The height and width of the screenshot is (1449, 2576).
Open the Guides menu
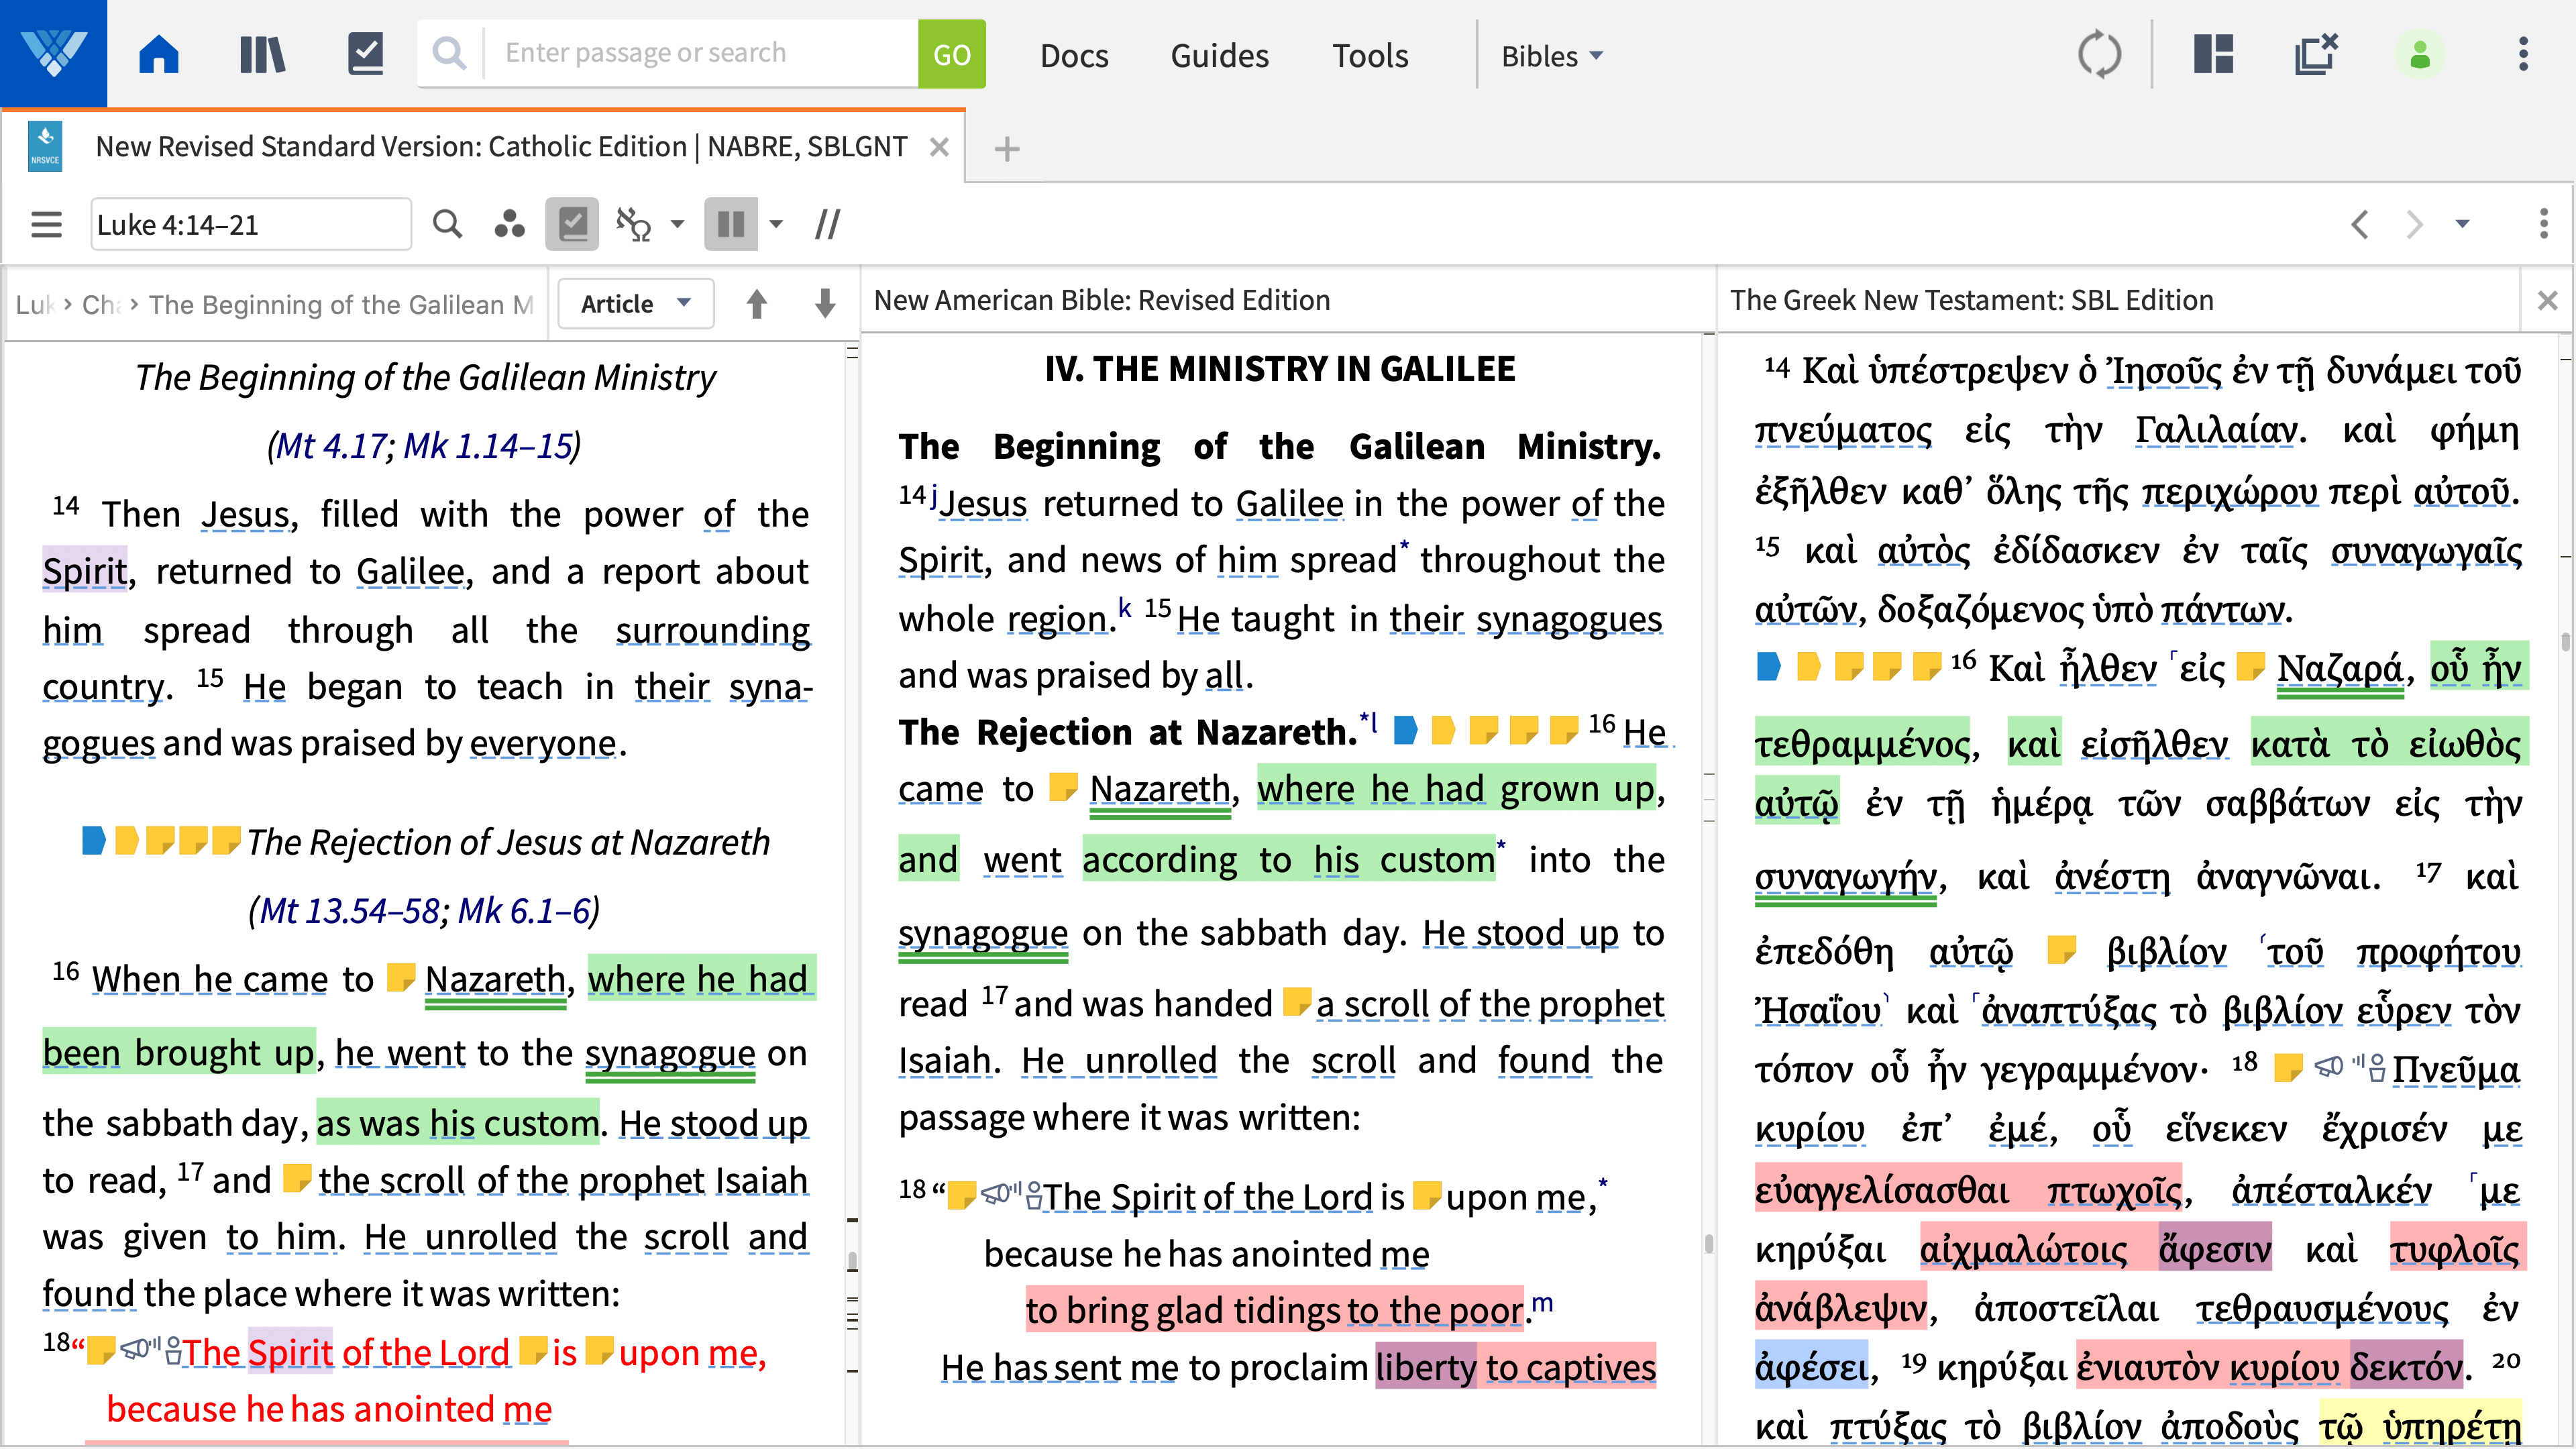pos(1219,56)
